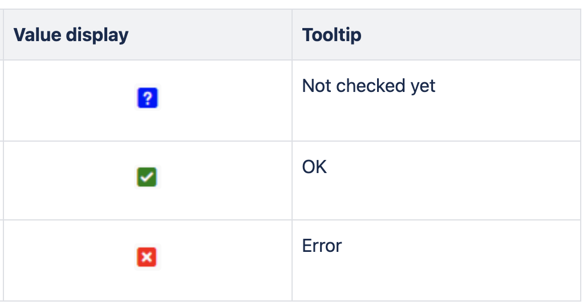This screenshot has height=305, width=583.
Task: Click empty space below "Not checked yet" text
Action: pos(436,119)
